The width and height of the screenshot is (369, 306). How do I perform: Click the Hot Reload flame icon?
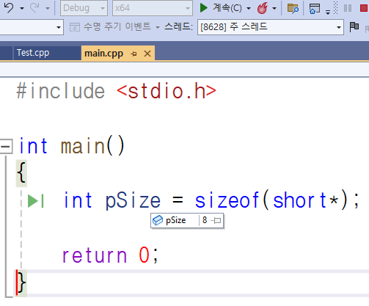[x=263, y=8]
